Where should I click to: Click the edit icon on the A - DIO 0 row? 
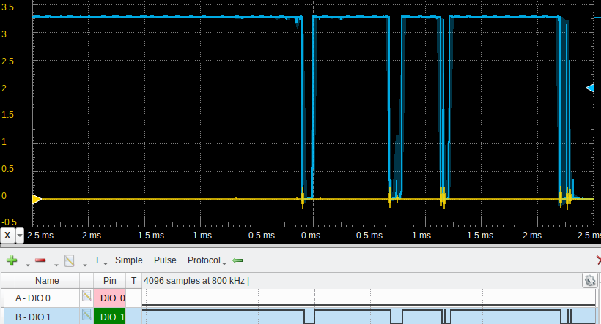86,295
